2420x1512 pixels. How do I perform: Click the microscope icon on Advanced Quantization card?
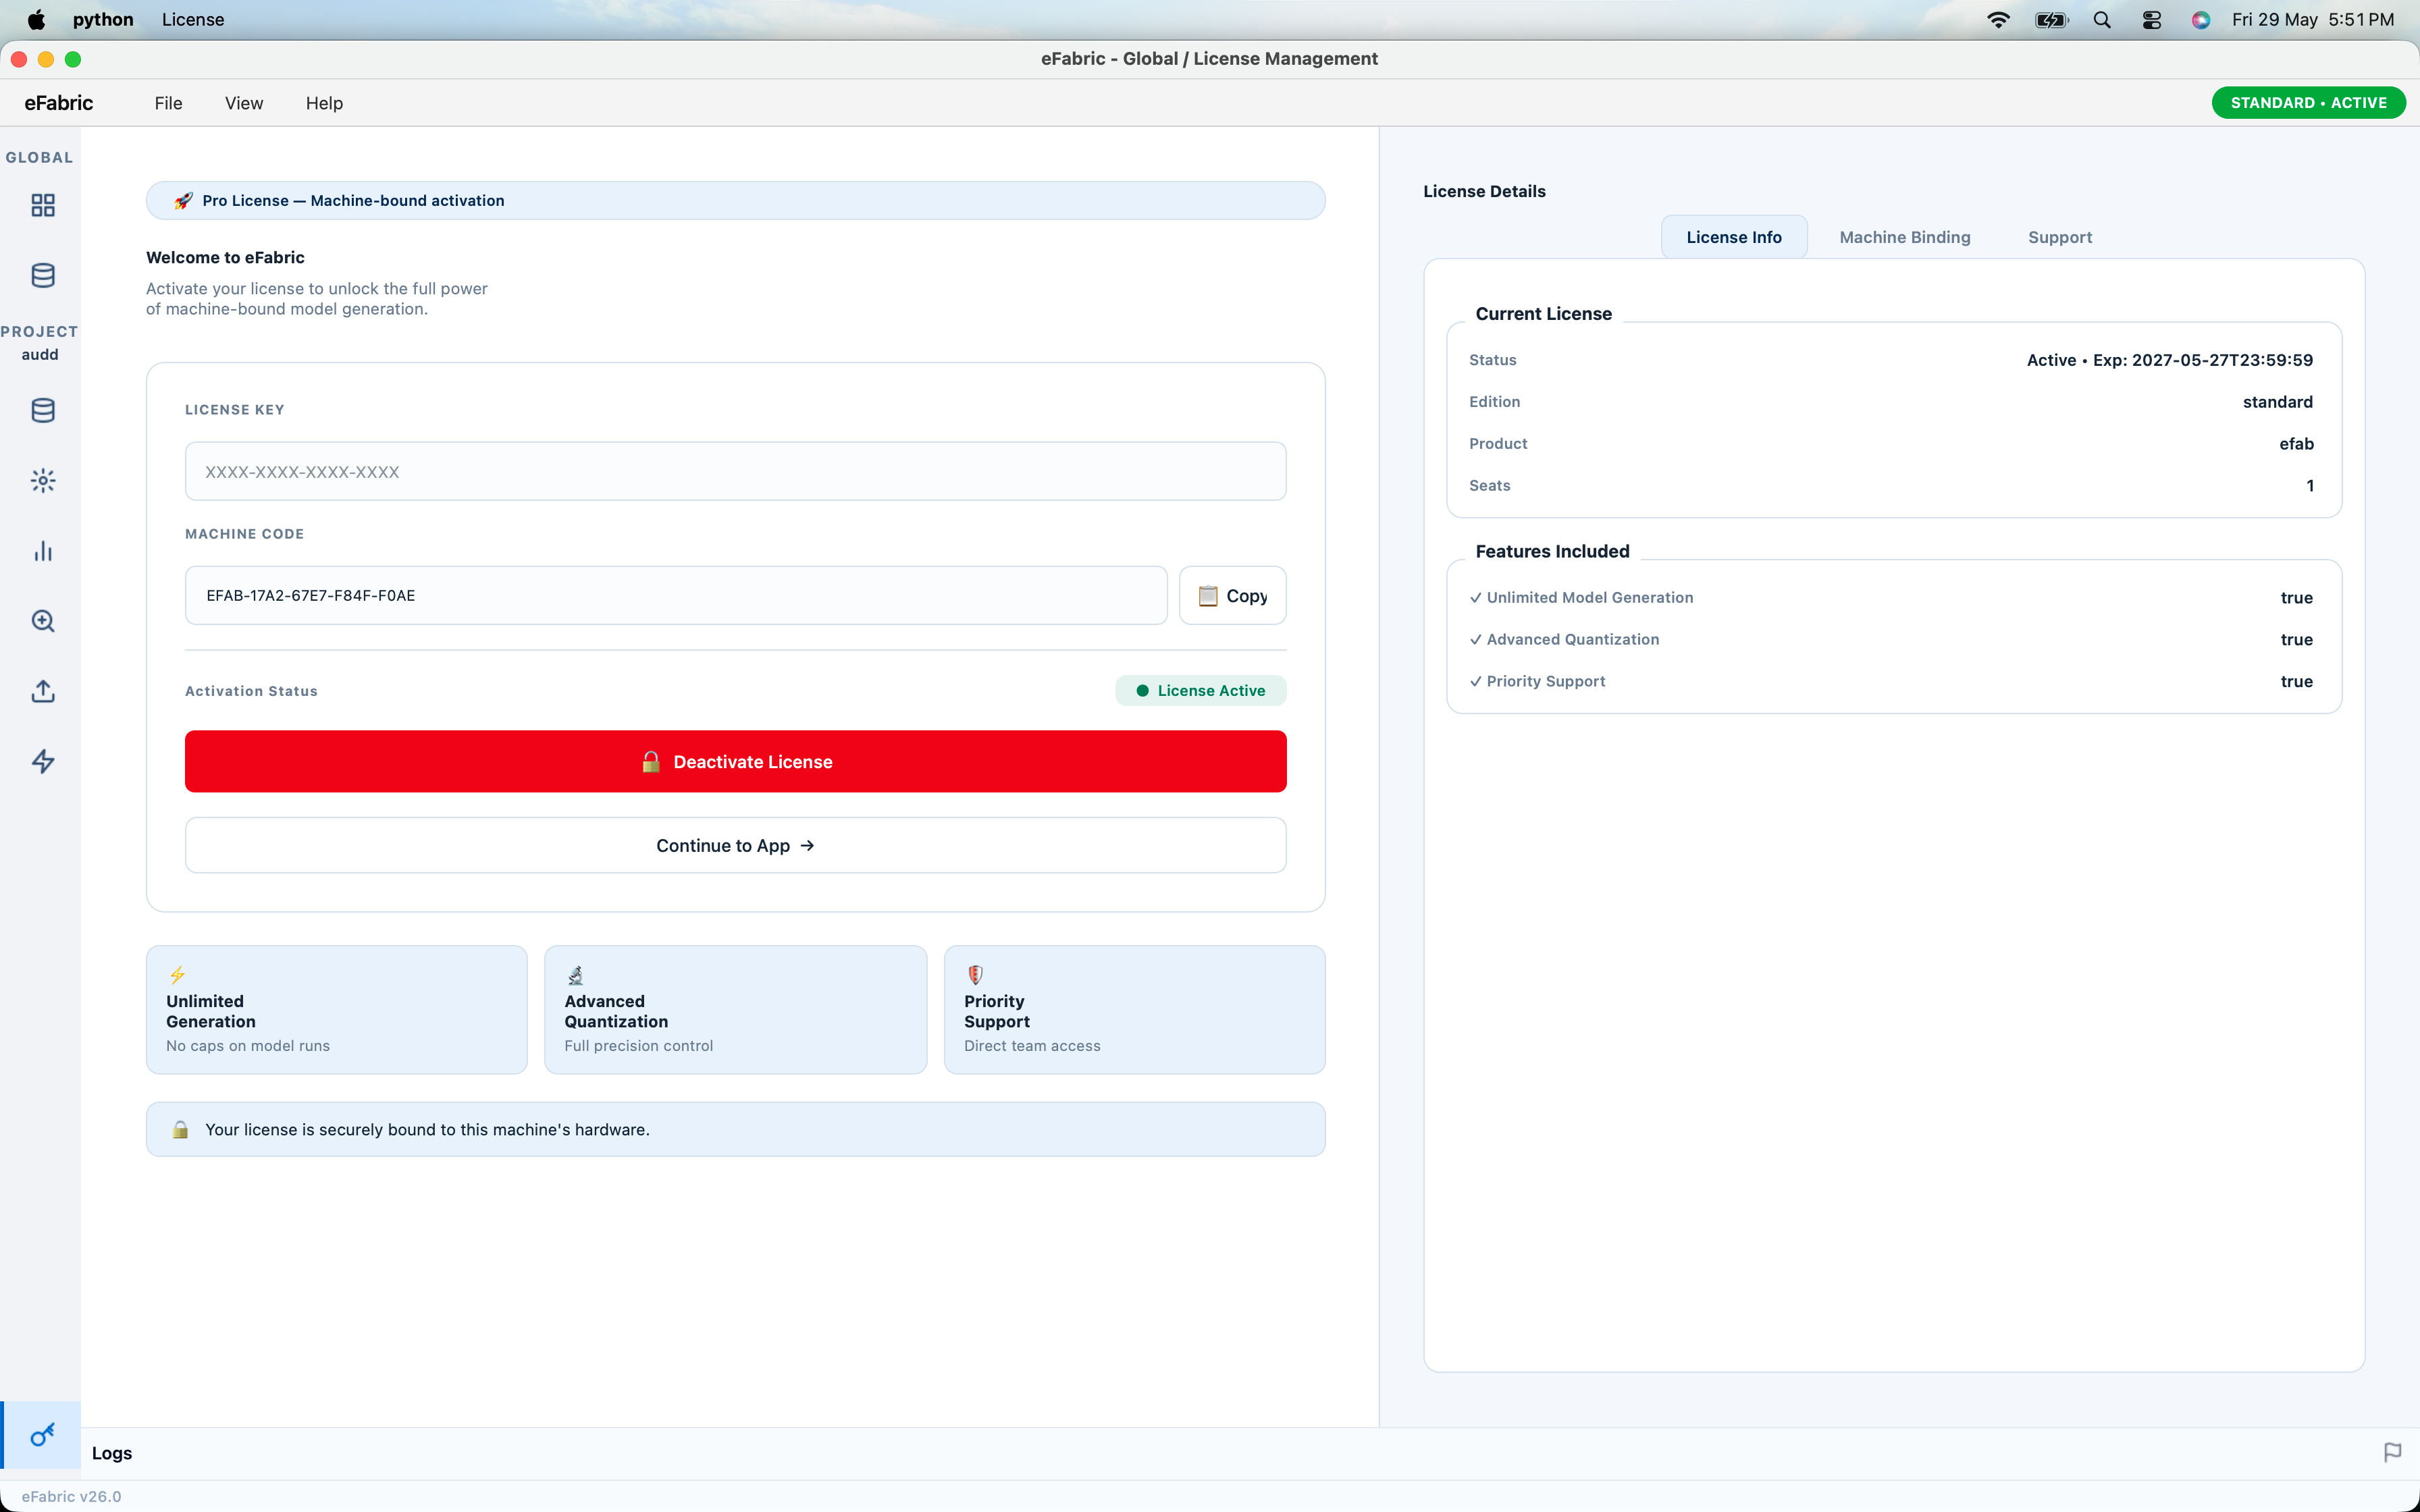pyautogui.click(x=575, y=975)
